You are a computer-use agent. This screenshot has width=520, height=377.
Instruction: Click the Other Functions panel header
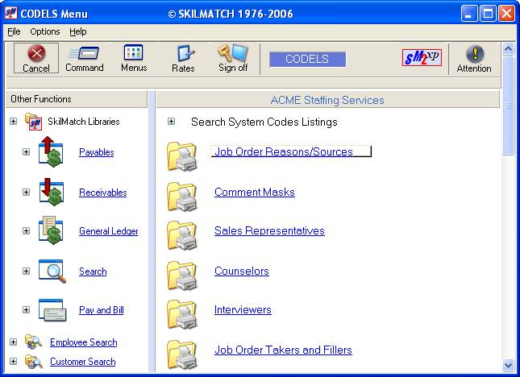[77, 99]
